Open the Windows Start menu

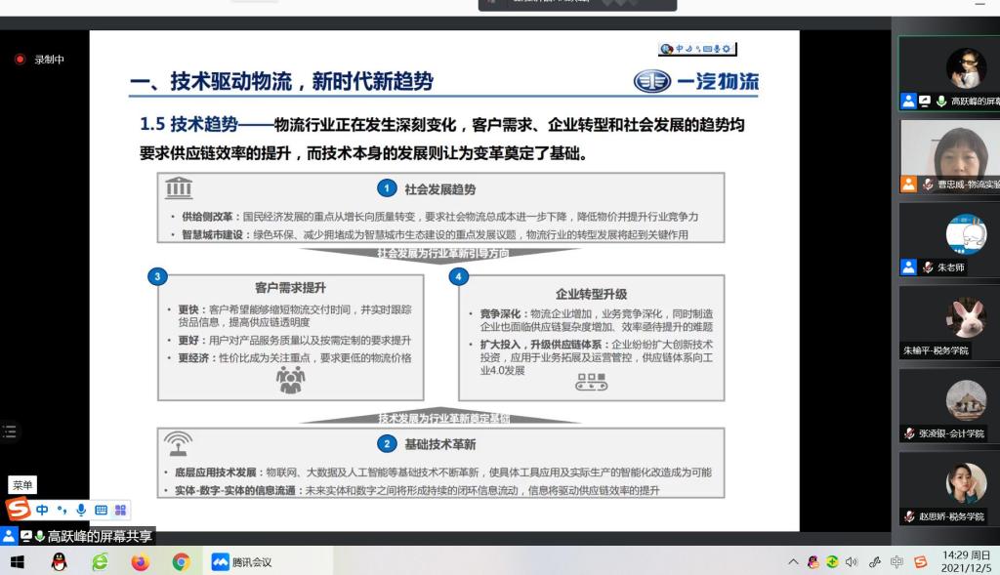17,561
